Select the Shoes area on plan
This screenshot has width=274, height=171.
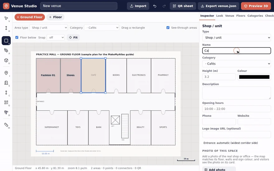pos(71,75)
